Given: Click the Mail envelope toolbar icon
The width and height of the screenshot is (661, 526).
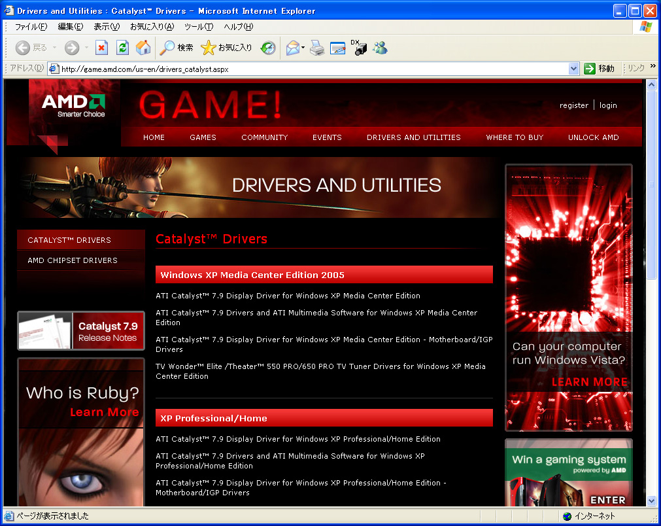Looking at the screenshot, I should pos(292,48).
